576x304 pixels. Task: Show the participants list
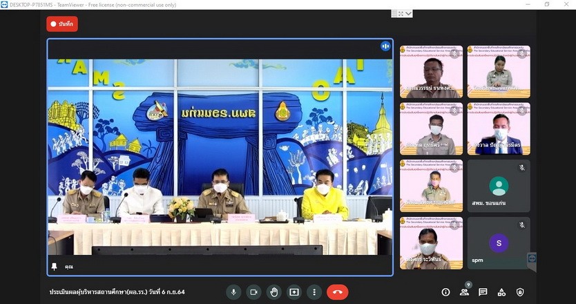[464, 292]
